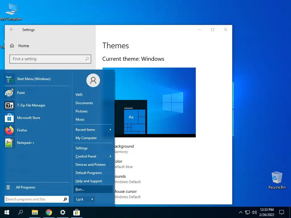Launch Paint from the start menu
Screen dimensions: 291x218
click(9, 93)
